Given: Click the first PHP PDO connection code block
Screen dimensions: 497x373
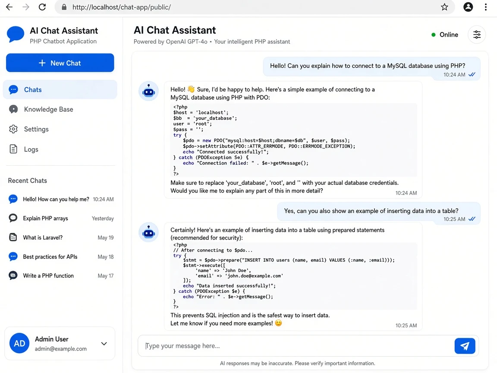Looking at the screenshot, I should pos(293,140).
